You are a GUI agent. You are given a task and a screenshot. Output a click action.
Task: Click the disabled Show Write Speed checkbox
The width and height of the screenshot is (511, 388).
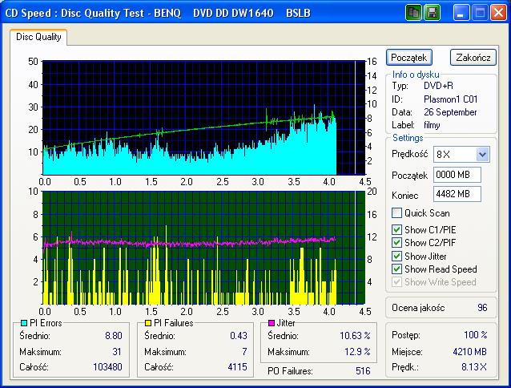pos(396,281)
